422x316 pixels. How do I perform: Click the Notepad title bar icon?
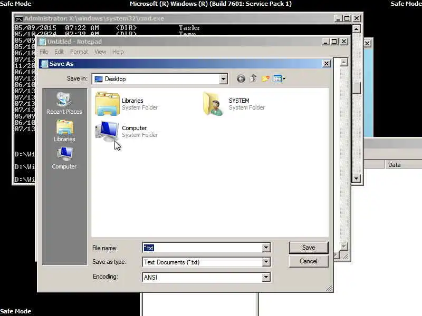point(42,42)
